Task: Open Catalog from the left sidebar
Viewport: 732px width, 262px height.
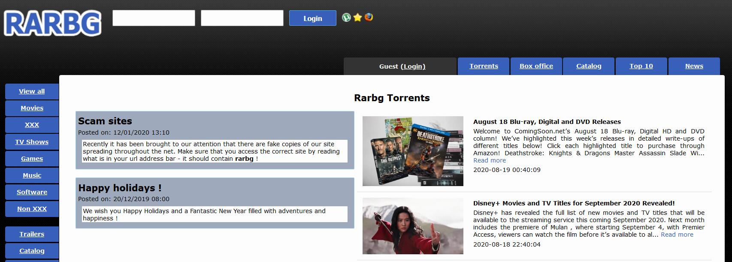Action: [32, 251]
